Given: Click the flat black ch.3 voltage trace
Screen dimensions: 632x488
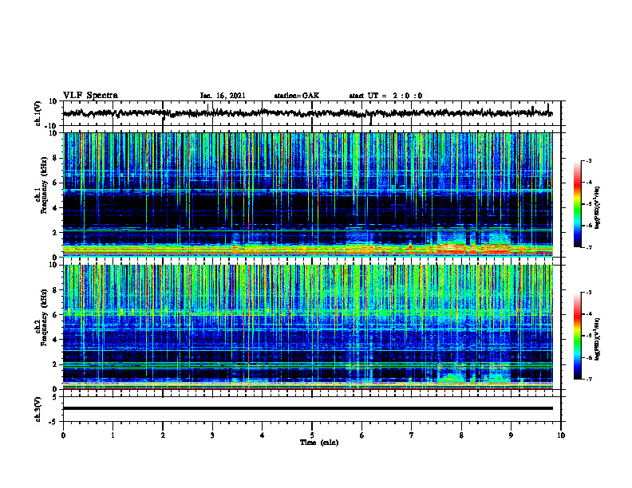Looking at the screenshot, I should coord(307,408).
